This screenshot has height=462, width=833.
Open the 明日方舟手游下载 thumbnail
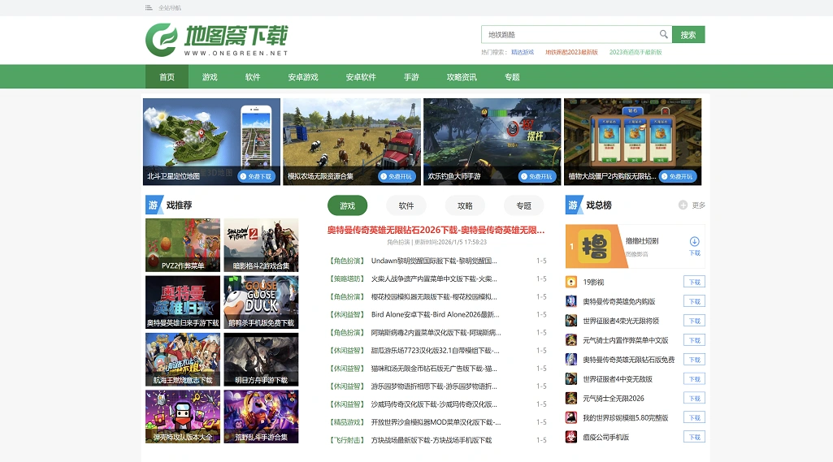pos(261,360)
